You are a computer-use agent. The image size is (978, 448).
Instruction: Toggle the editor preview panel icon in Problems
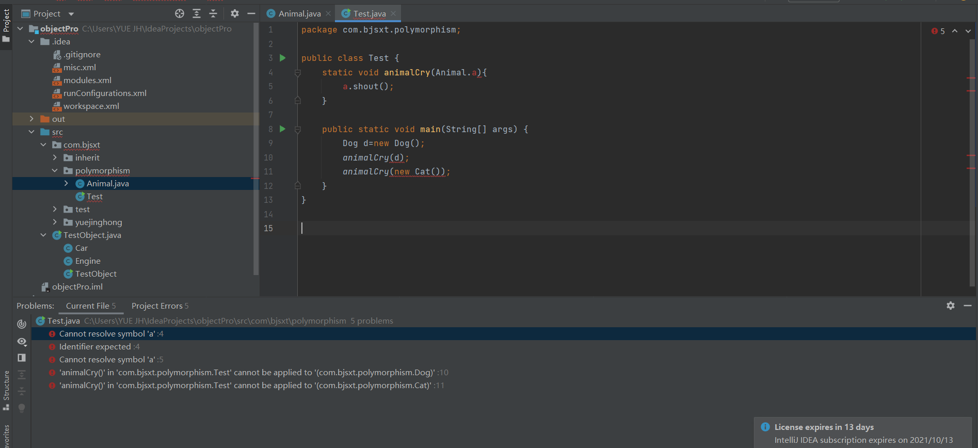click(22, 358)
